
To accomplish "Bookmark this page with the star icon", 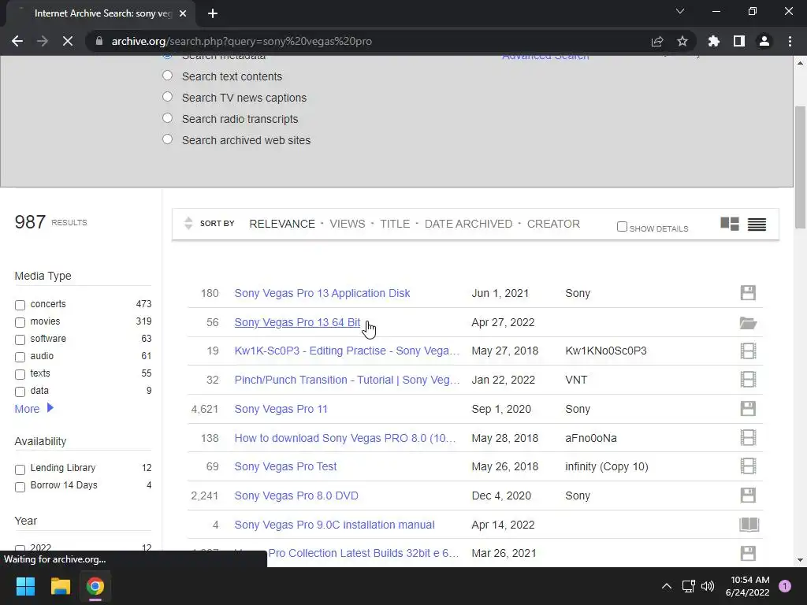I will click(682, 41).
